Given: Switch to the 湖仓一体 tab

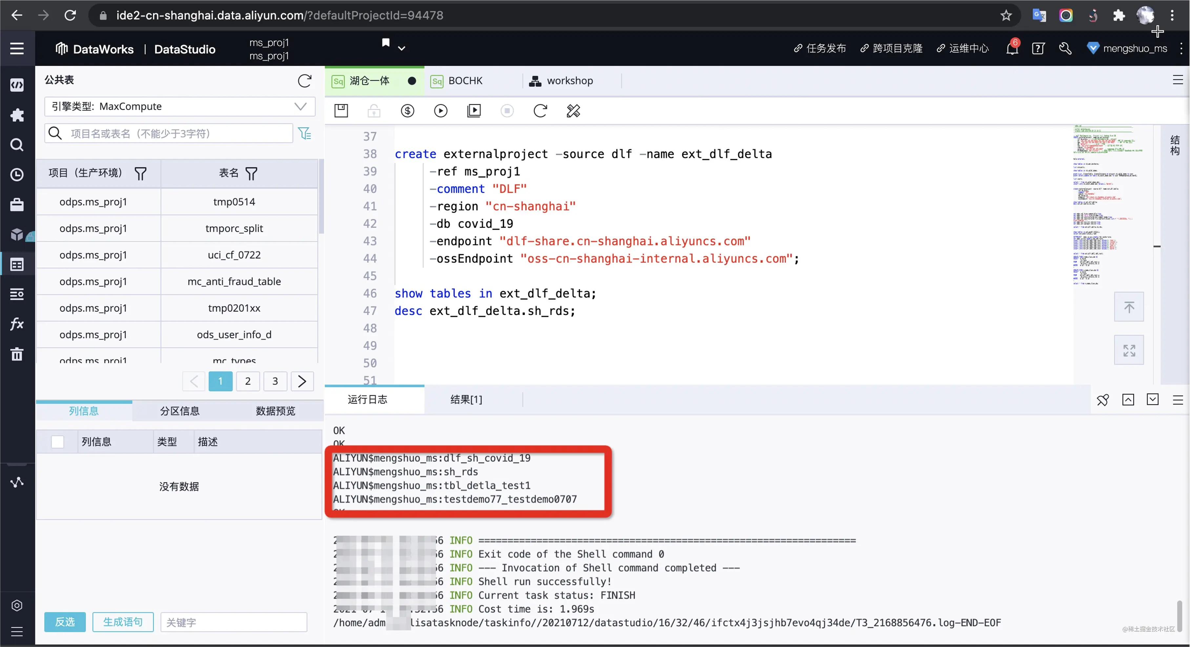Looking at the screenshot, I should tap(374, 81).
